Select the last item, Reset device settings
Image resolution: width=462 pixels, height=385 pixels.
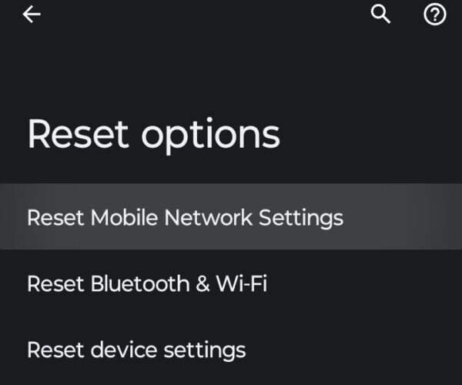coord(136,350)
